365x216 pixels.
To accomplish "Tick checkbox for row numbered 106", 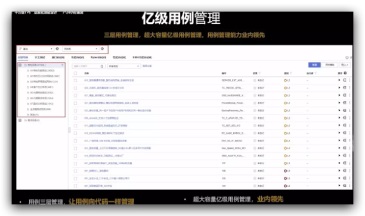I will (x=75, y=171).
